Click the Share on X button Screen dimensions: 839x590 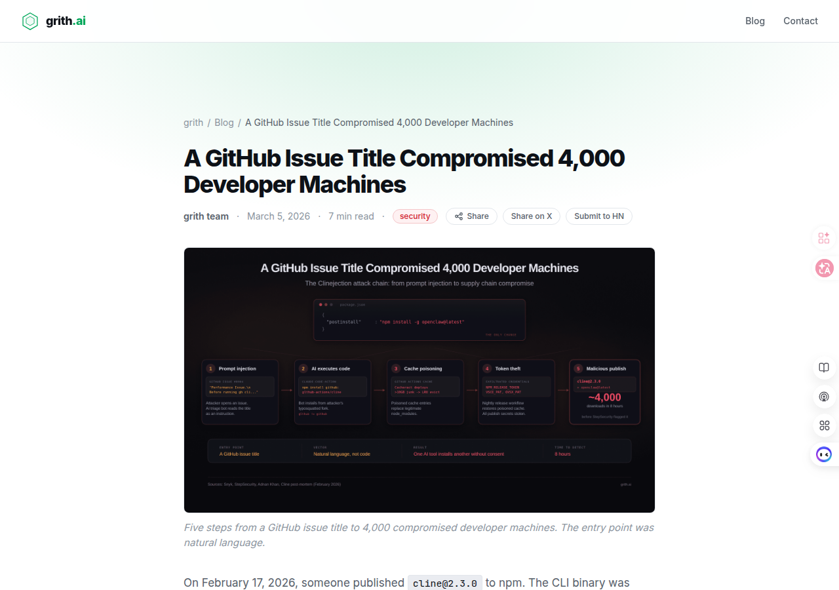tap(532, 216)
